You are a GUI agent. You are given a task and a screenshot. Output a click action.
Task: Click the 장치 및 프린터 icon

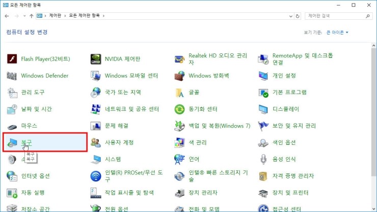263,193
